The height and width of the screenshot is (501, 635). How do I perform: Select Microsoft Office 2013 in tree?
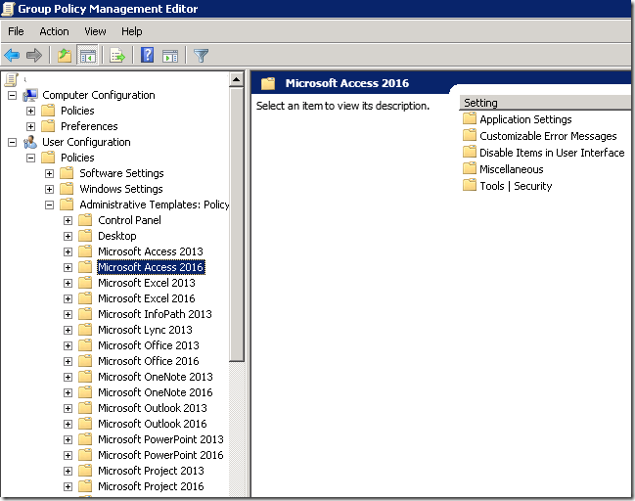pos(148,345)
